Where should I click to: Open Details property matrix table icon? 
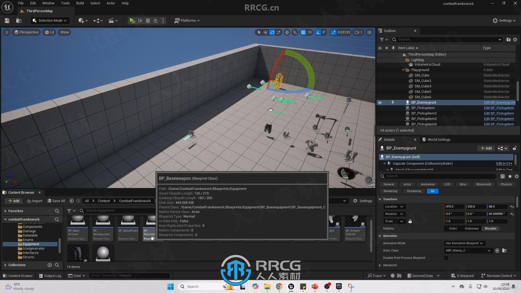(502, 176)
